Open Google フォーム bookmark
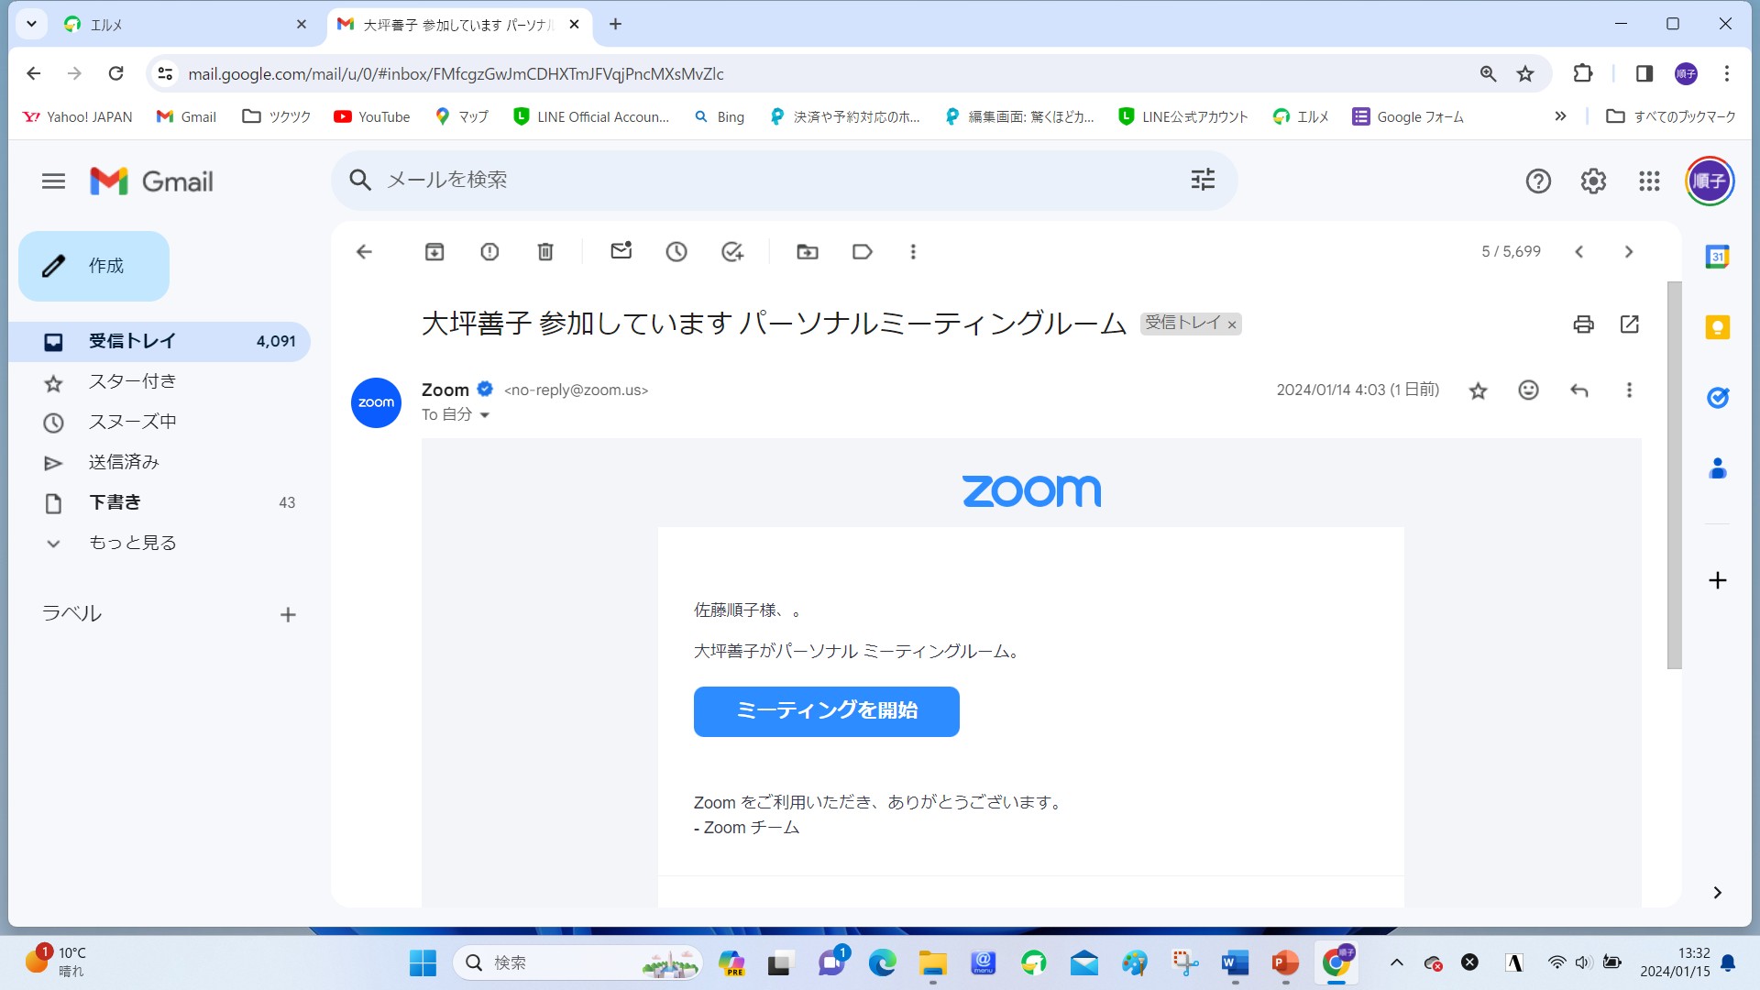1760x990 pixels. coord(1408,117)
